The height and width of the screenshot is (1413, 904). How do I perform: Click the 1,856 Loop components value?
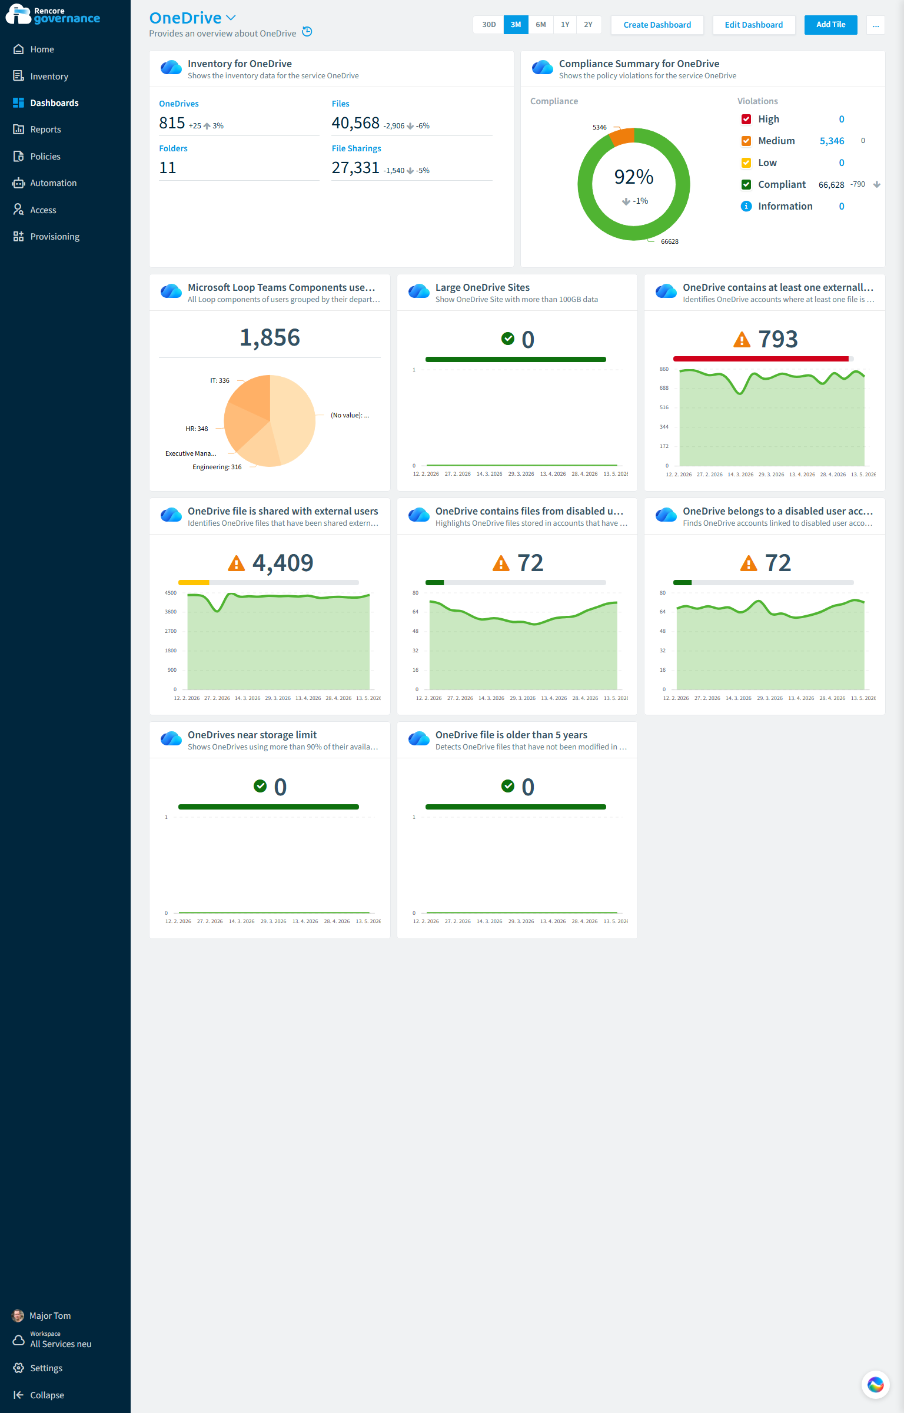(x=270, y=337)
